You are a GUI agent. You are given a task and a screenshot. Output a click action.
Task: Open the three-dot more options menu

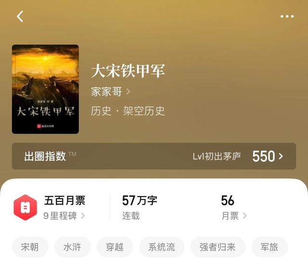tap(287, 16)
